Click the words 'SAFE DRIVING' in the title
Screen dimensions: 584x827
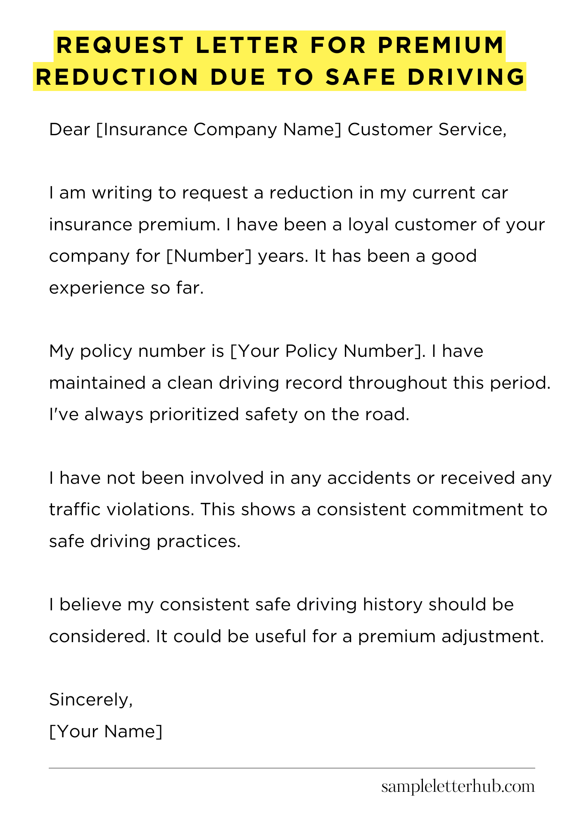425,77
